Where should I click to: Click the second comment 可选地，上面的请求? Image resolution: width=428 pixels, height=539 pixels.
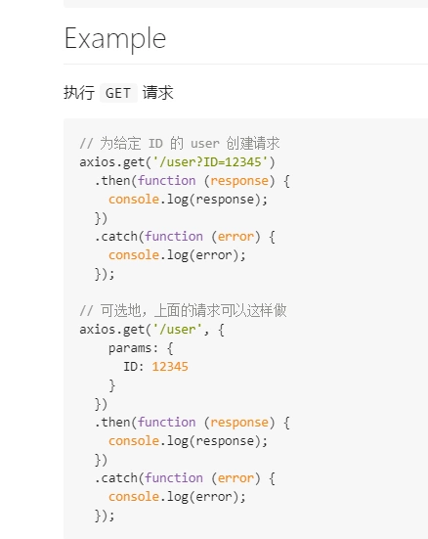[183, 310]
